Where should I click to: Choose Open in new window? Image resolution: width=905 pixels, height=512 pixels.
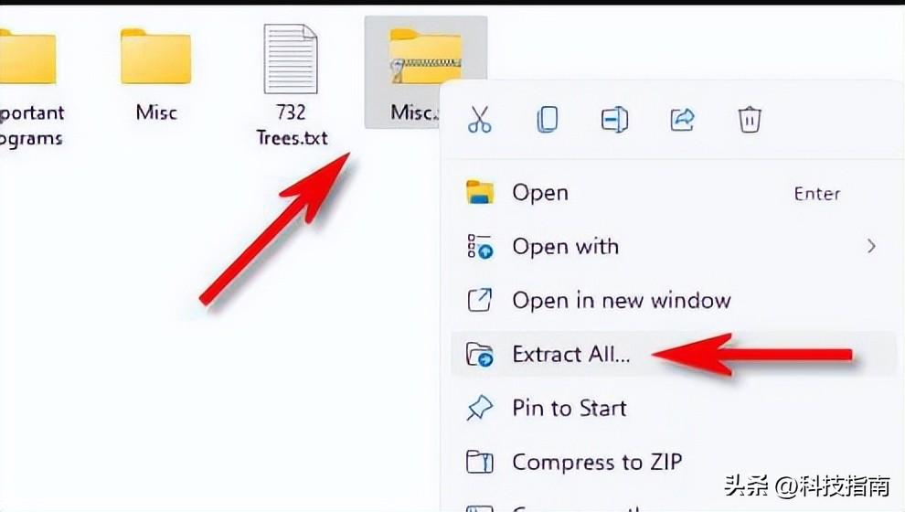pos(673,300)
